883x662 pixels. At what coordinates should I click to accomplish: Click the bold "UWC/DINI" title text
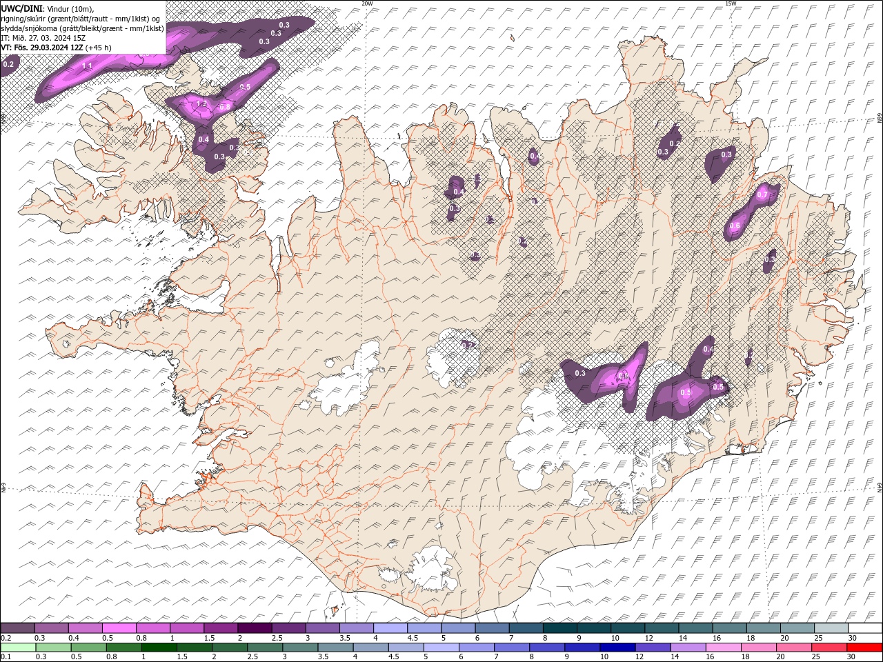click(23, 8)
